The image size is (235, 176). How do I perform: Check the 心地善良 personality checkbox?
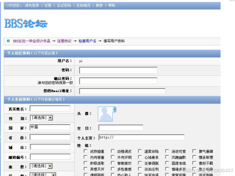pos(140,157)
